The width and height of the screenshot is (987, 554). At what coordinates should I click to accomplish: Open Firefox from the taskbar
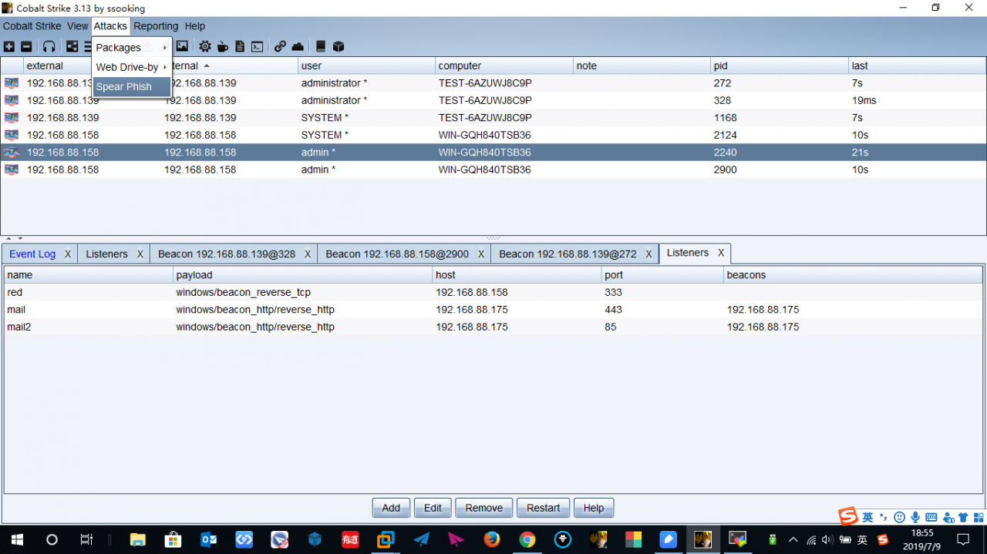(x=492, y=539)
